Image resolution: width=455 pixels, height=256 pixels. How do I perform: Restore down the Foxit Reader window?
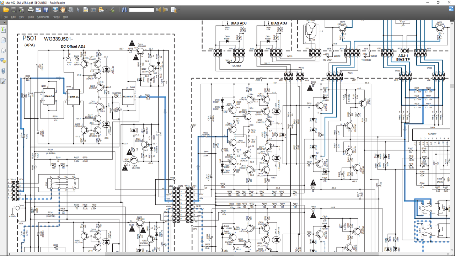coord(438,2)
